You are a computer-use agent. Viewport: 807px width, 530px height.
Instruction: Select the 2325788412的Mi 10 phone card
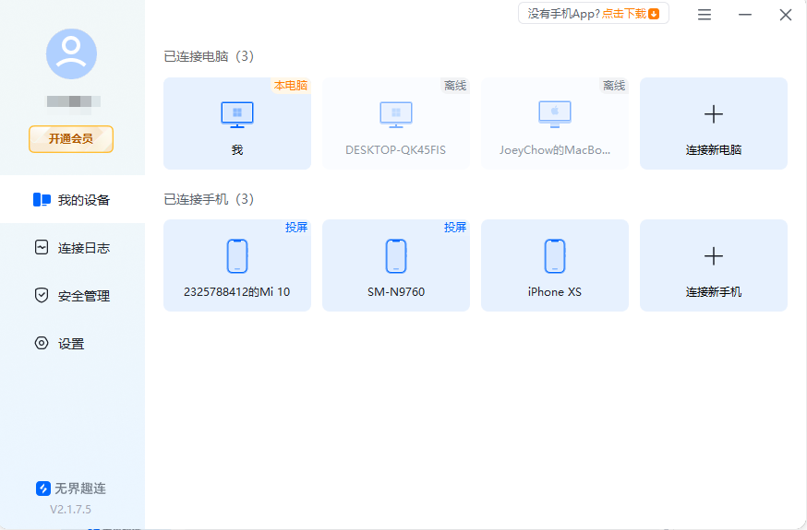[x=237, y=265]
